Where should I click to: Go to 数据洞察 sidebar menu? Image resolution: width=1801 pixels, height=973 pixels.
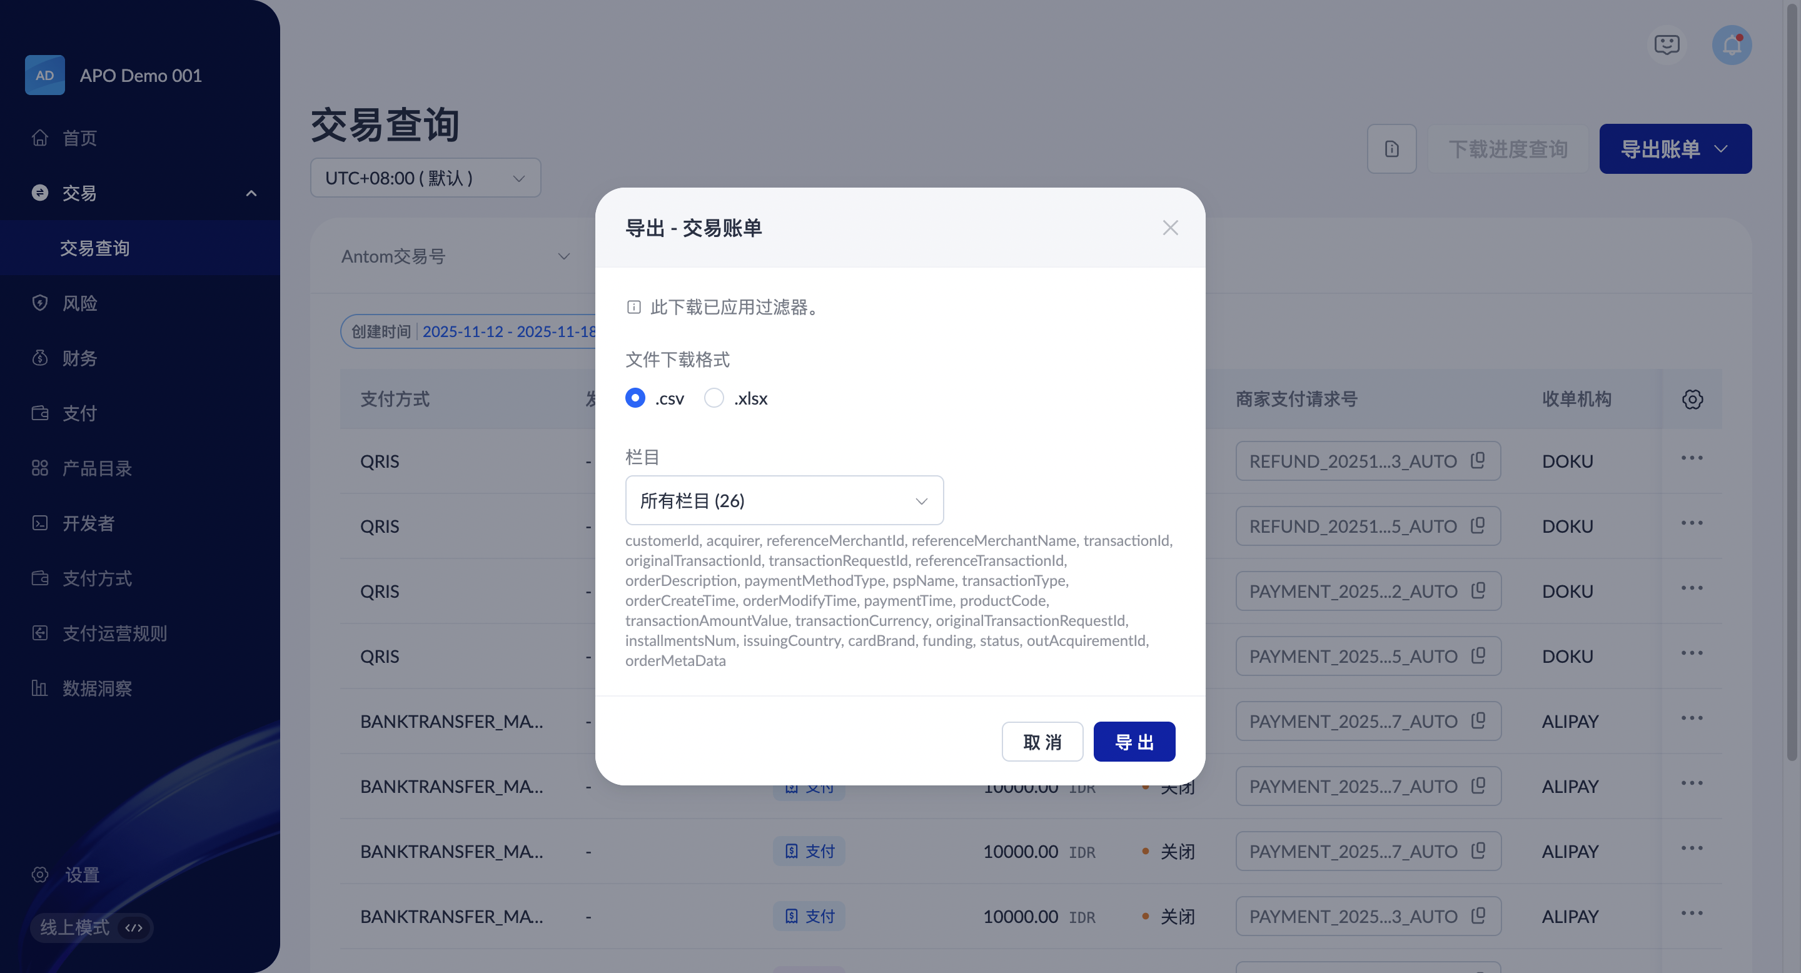pos(96,688)
